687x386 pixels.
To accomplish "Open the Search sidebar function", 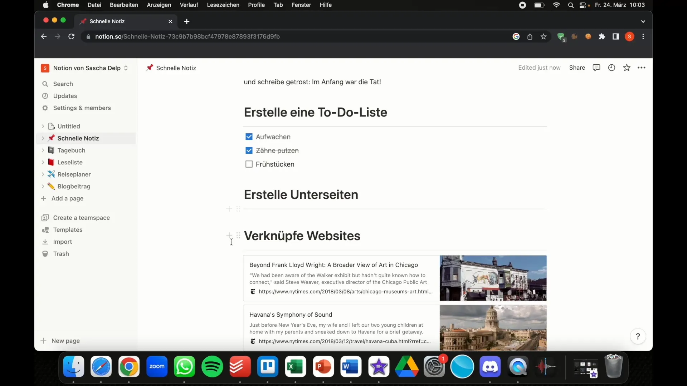I will click(x=63, y=83).
